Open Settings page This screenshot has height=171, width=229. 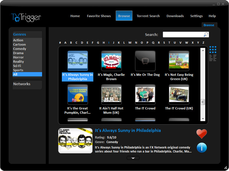pyautogui.click(x=196, y=16)
